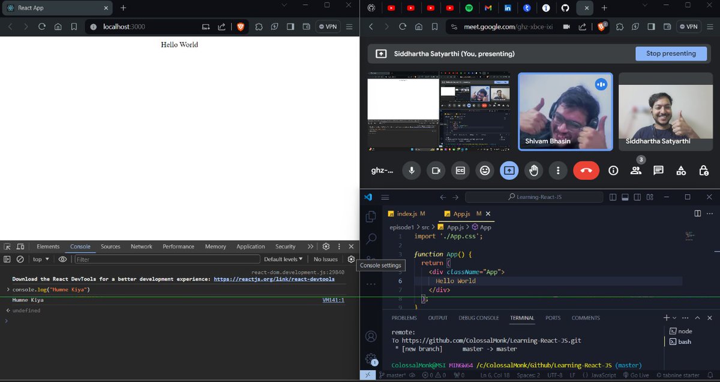Toggle the live expression eye icon
Viewport: 720px width, 382px height.
coord(62,259)
